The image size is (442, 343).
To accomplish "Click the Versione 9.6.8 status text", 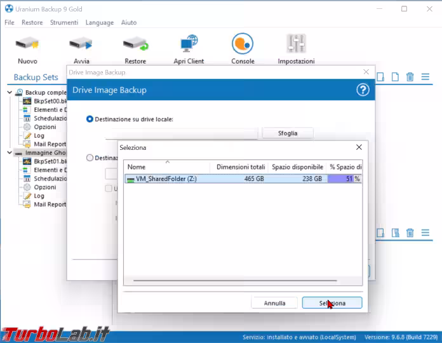I will click(401, 337).
